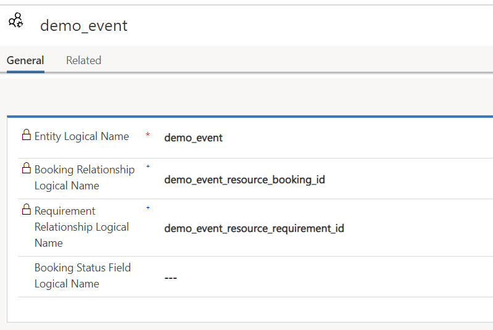The width and height of the screenshot is (493, 330).
Task: Open the Related tab
Action: click(x=83, y=60)
